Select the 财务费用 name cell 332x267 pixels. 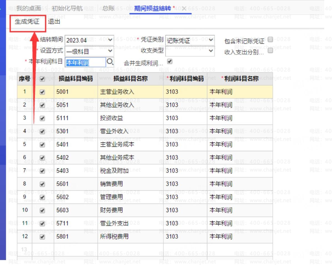coord(130,210)
